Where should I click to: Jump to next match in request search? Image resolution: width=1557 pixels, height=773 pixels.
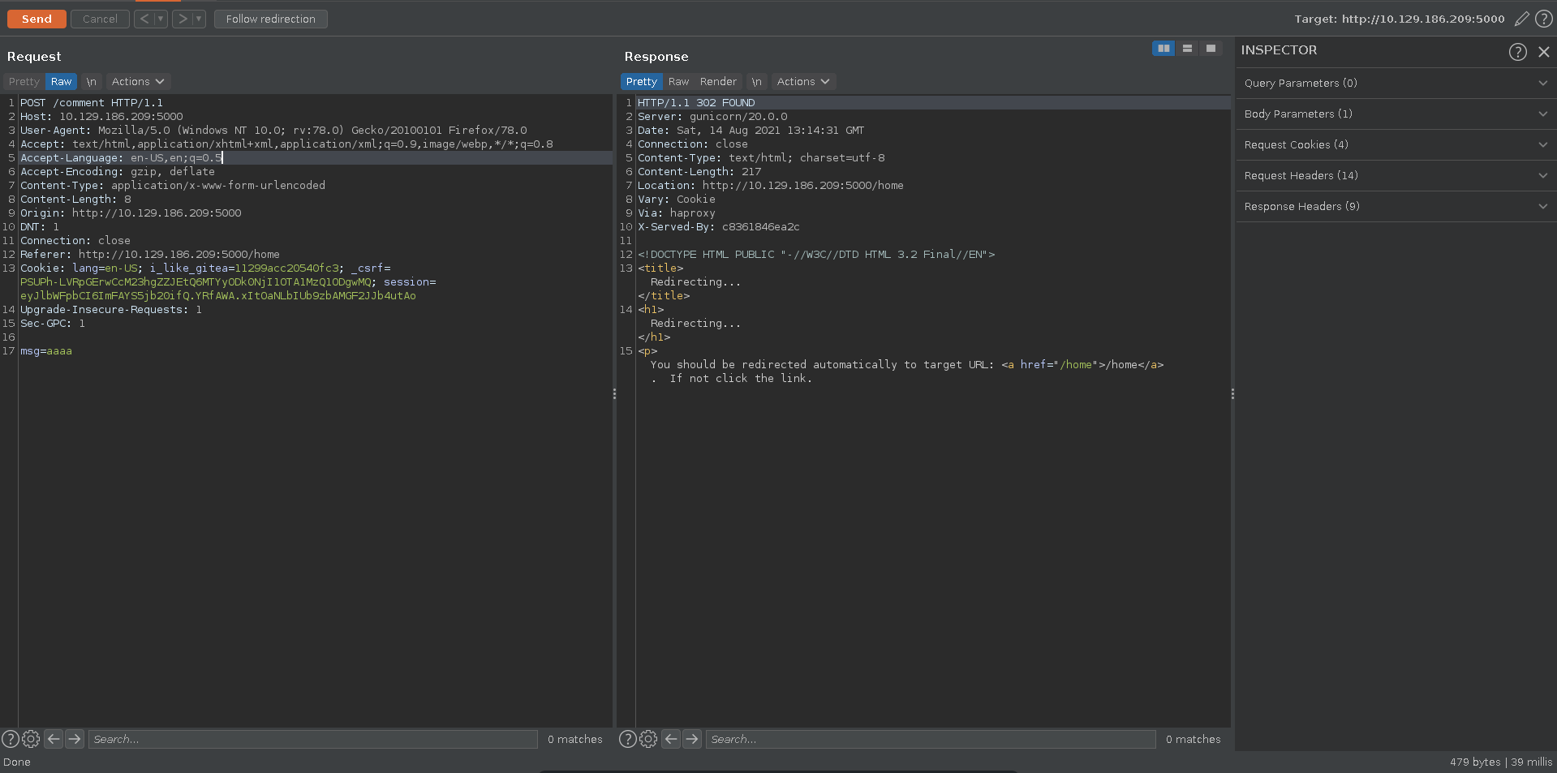75,739
